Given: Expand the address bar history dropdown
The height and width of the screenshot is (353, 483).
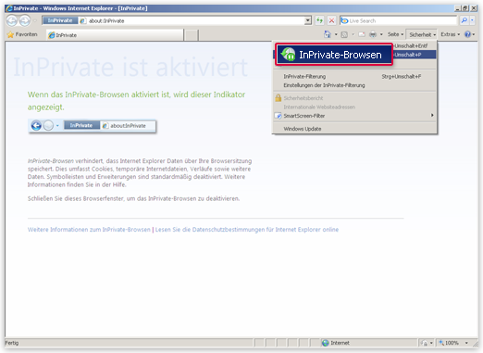Looking at the screenshot, I should [308, 20].
